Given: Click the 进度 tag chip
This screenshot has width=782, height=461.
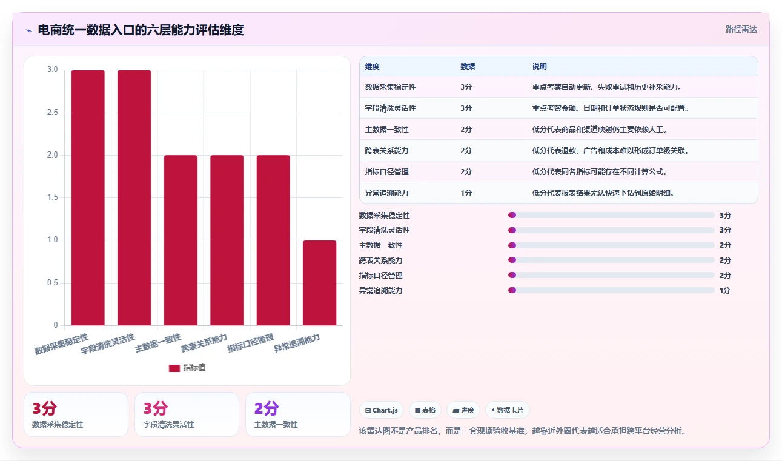Looking at the screenshot, I should pyautogui.click(x=463, y=410).
